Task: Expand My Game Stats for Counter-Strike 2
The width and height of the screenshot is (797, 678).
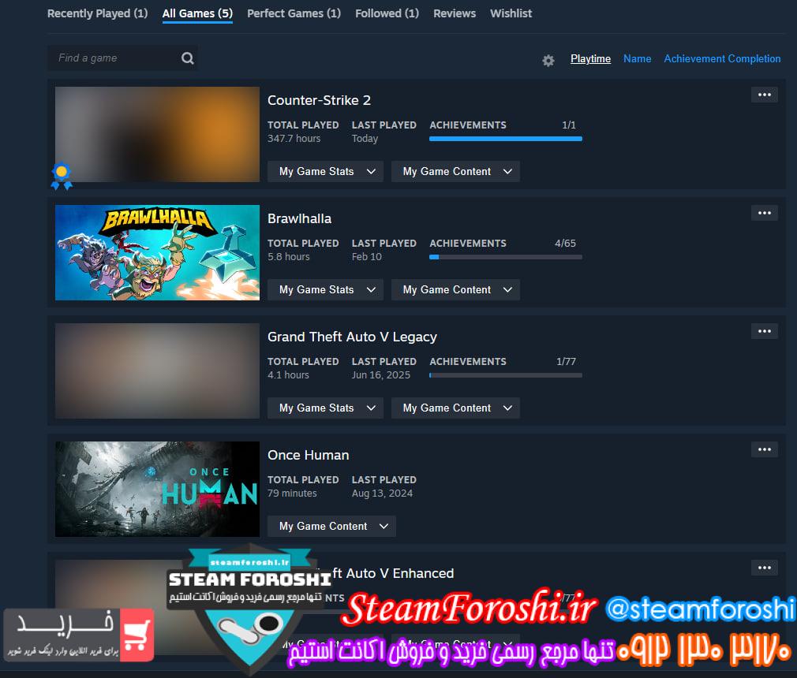Action: [325, 172]
